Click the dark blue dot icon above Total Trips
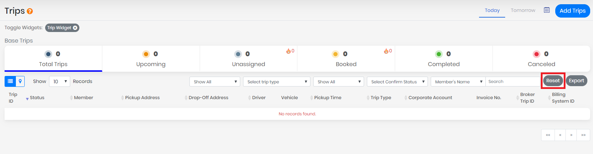The height and width of the screenshot is (154, 593). (48, 54)
